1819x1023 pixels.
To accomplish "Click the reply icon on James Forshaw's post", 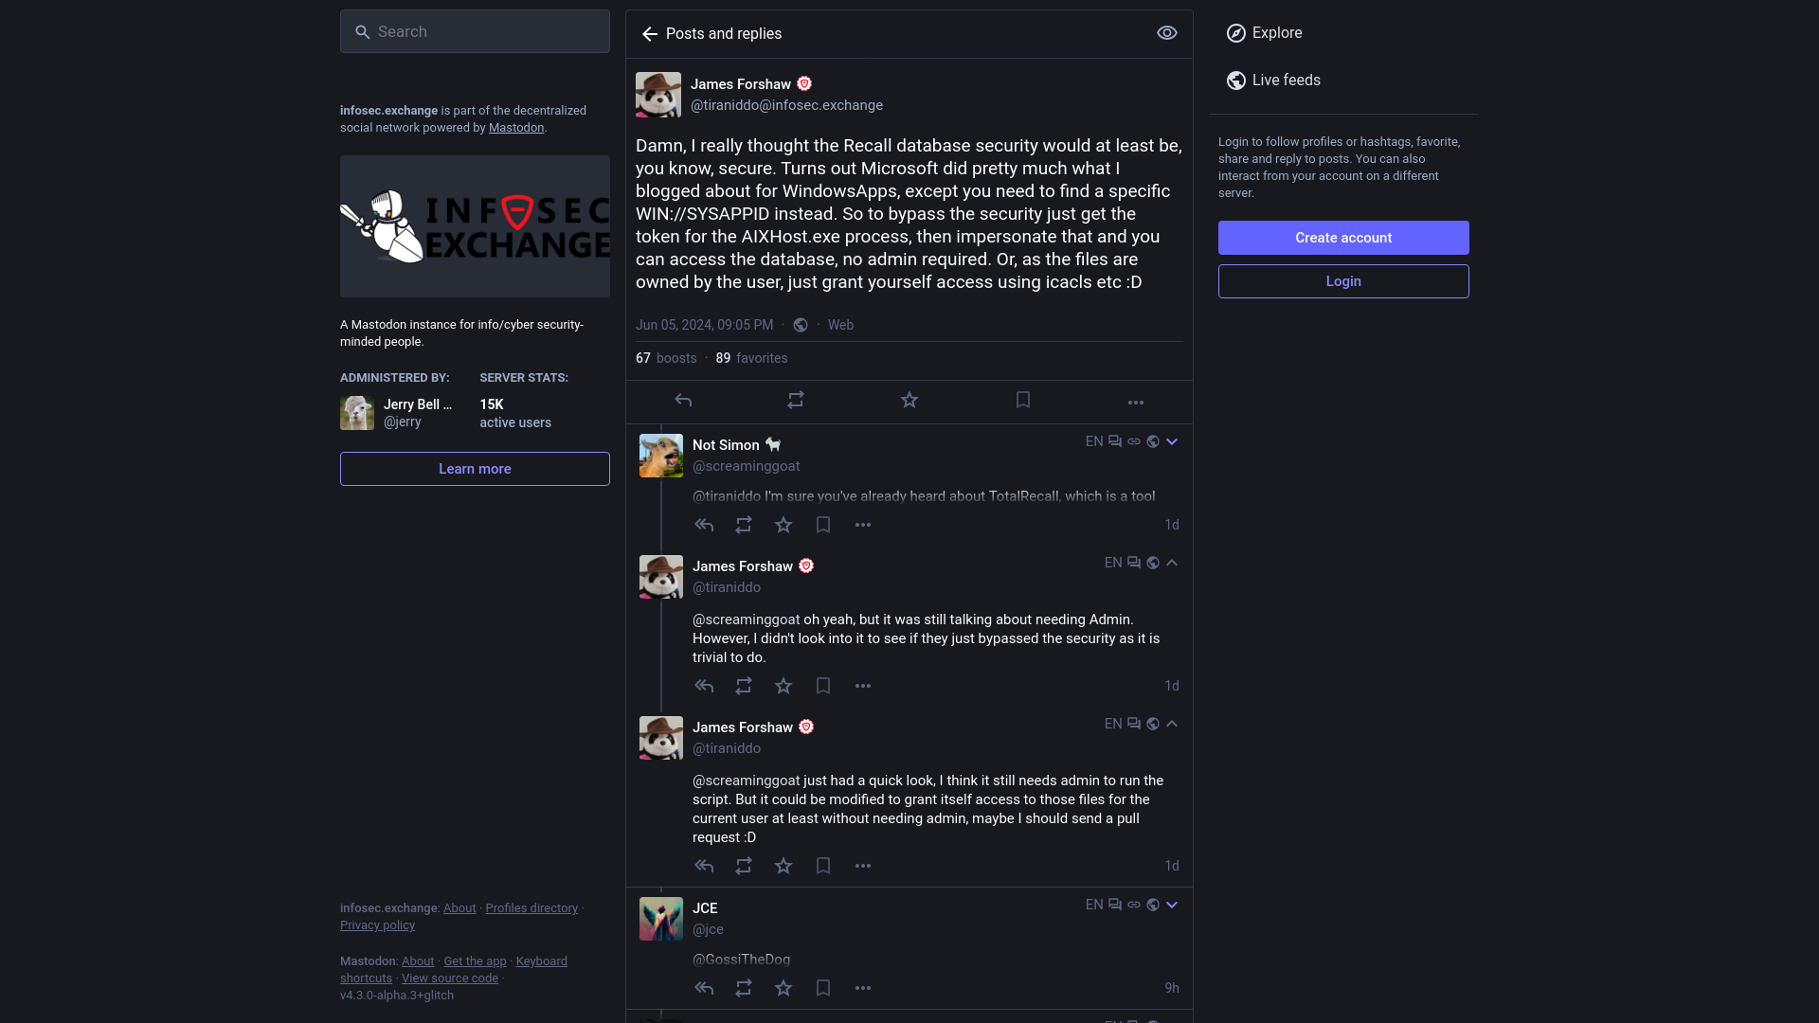I will click(682, 400).
